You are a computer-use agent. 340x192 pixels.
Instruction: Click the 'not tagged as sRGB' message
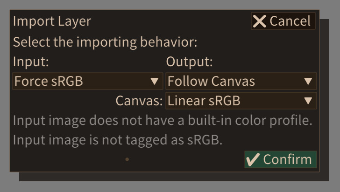[x=118, y=140]
